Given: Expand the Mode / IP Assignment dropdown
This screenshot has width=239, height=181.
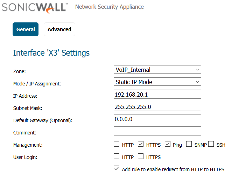Looking at the screenshot, I should point(157,82).
